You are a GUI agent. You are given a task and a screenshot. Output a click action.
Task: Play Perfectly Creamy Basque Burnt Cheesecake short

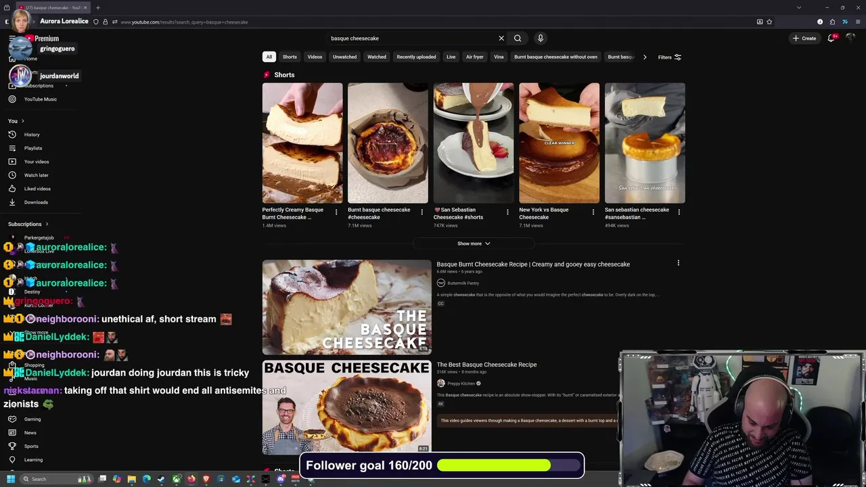click(302, 143)
